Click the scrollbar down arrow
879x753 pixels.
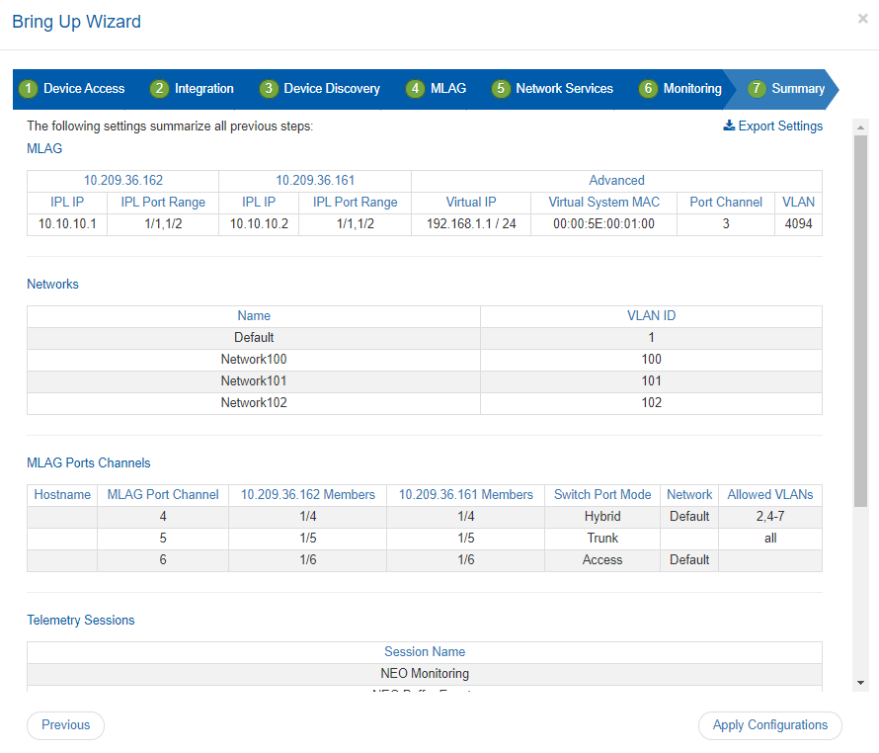860,683
